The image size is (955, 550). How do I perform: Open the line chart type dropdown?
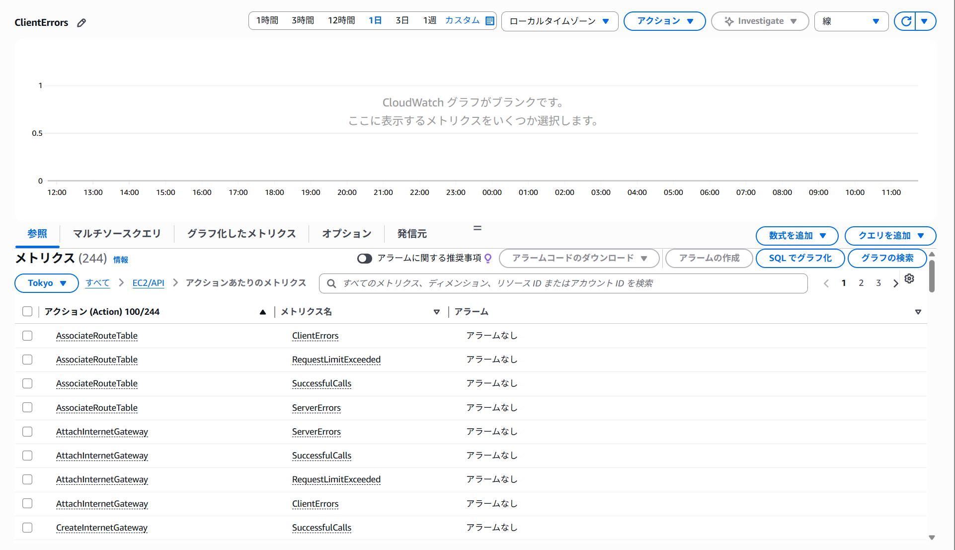point(851,21)
